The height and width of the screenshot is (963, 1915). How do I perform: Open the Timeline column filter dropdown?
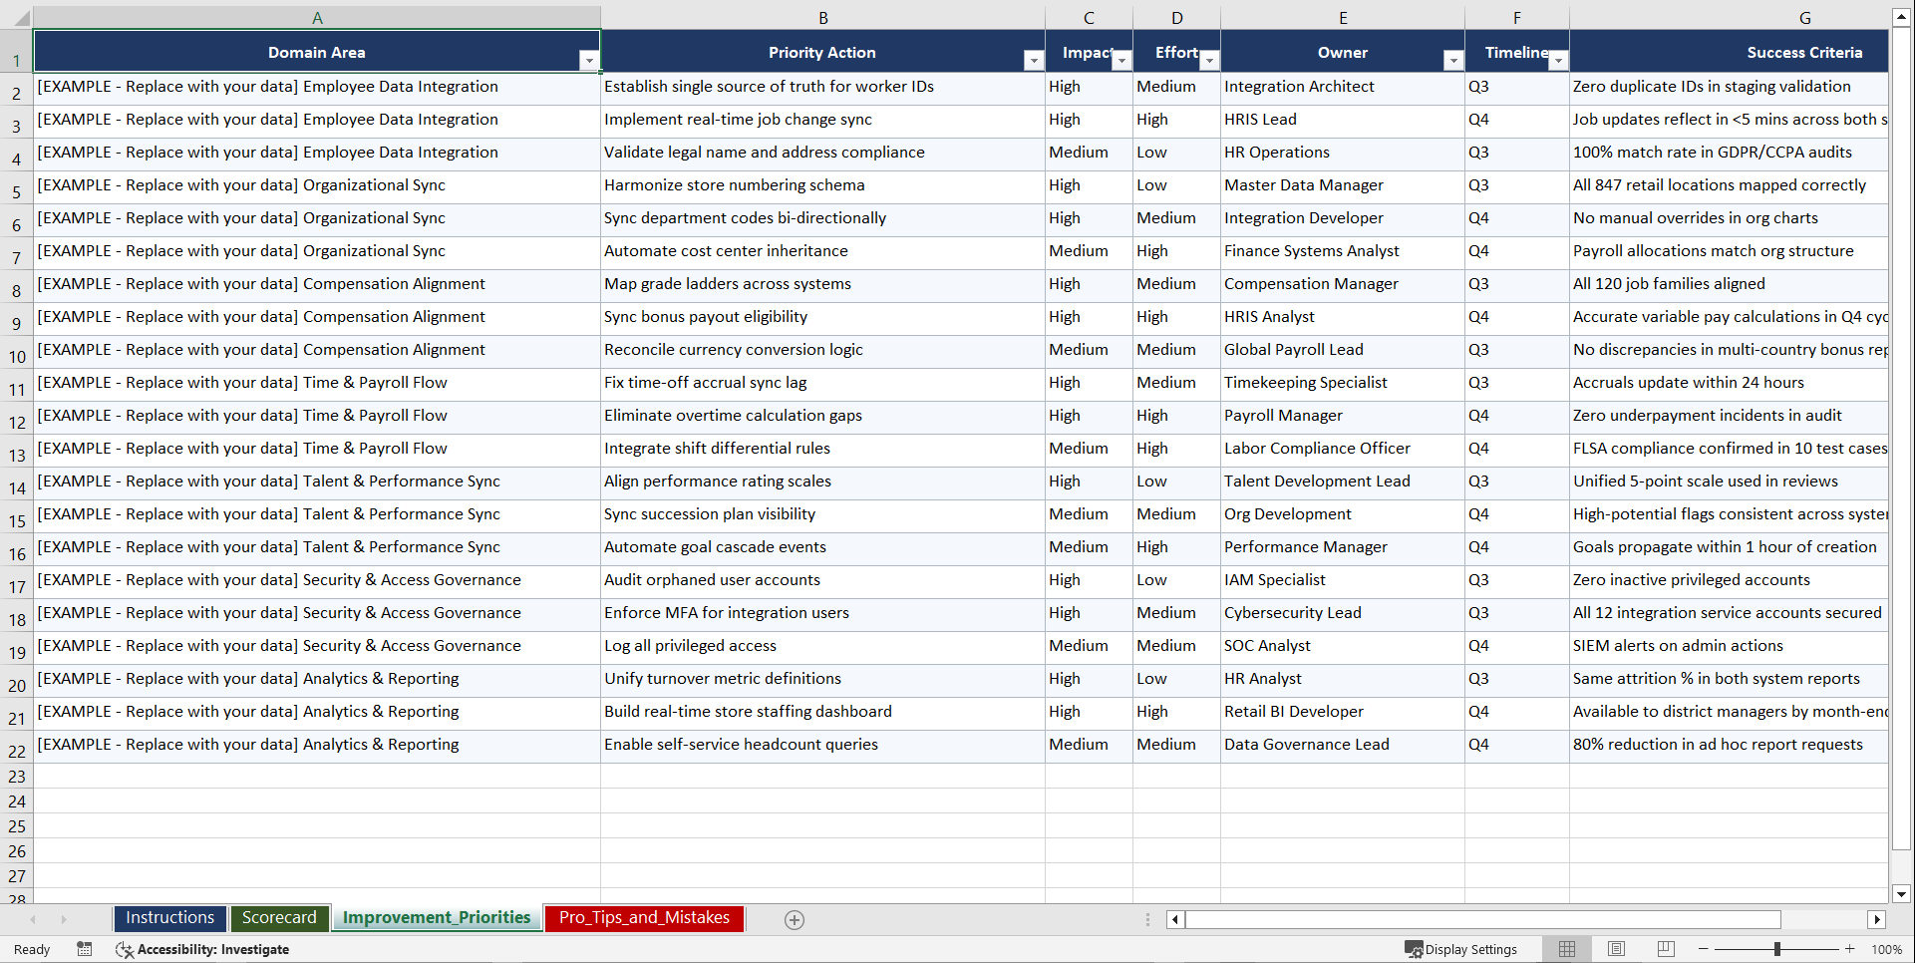[x=1559, y=60]
